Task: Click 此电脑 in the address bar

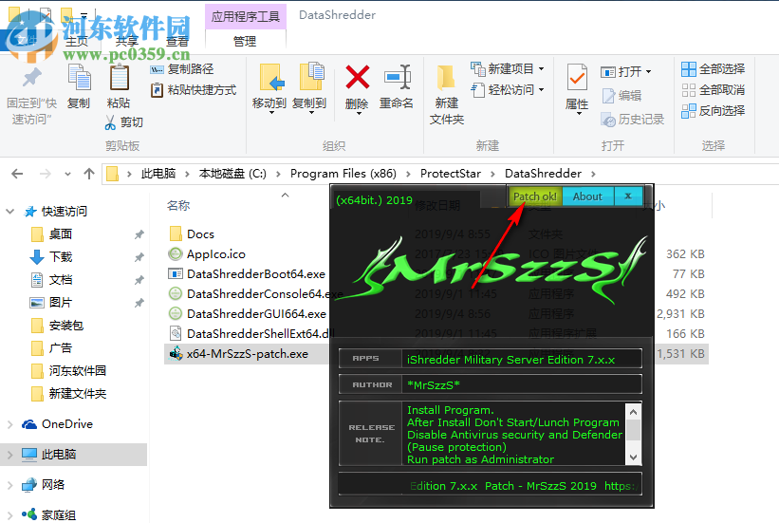Action: (x=158, y=174)
